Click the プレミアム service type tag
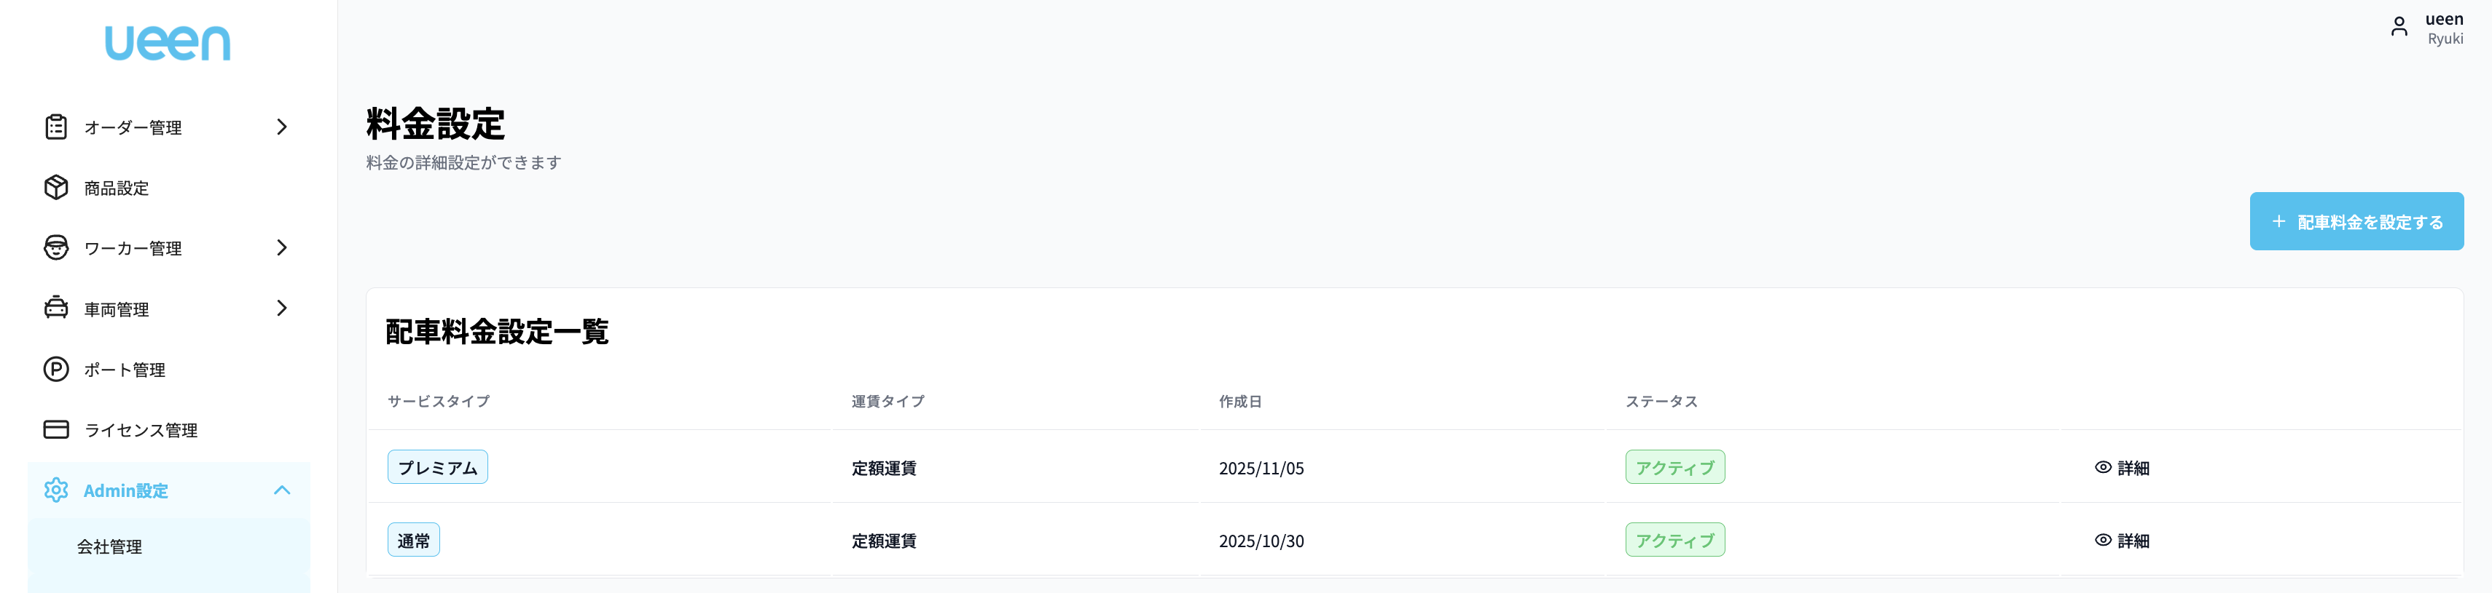This screenshot has width=2492, height=593. [x=437, y=467]
